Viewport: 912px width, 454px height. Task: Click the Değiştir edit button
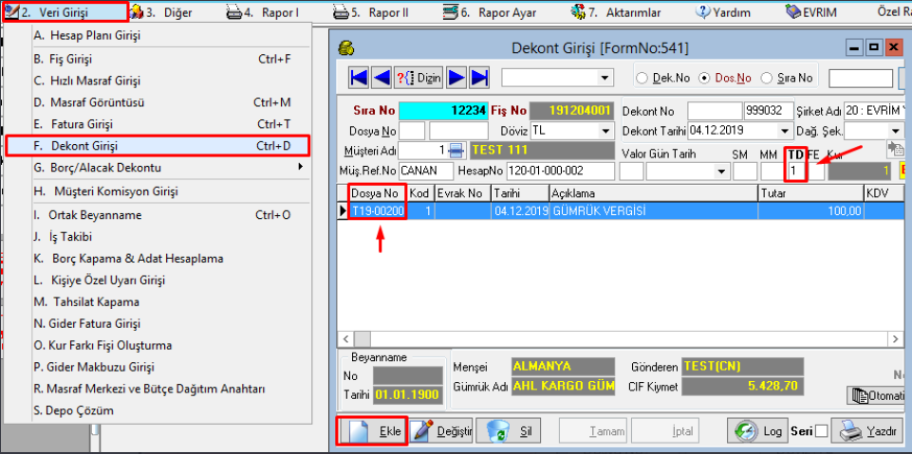(x=441, y=431)
